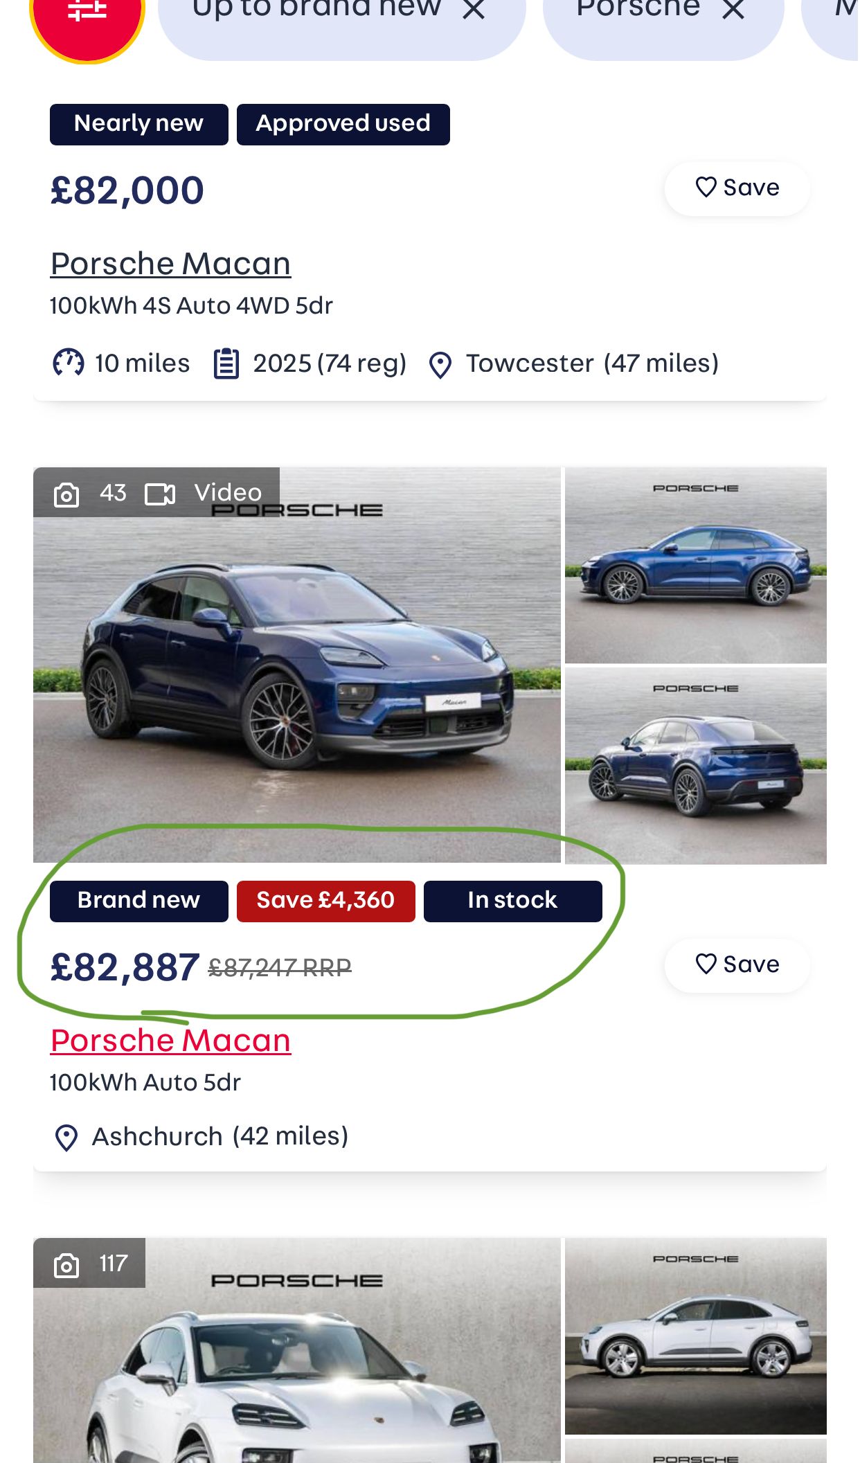Image resolution: width=860 pixels, height=1463 pixels.
Task: Click the Ashchurch location pin icon
Action: coord(66,1138)
